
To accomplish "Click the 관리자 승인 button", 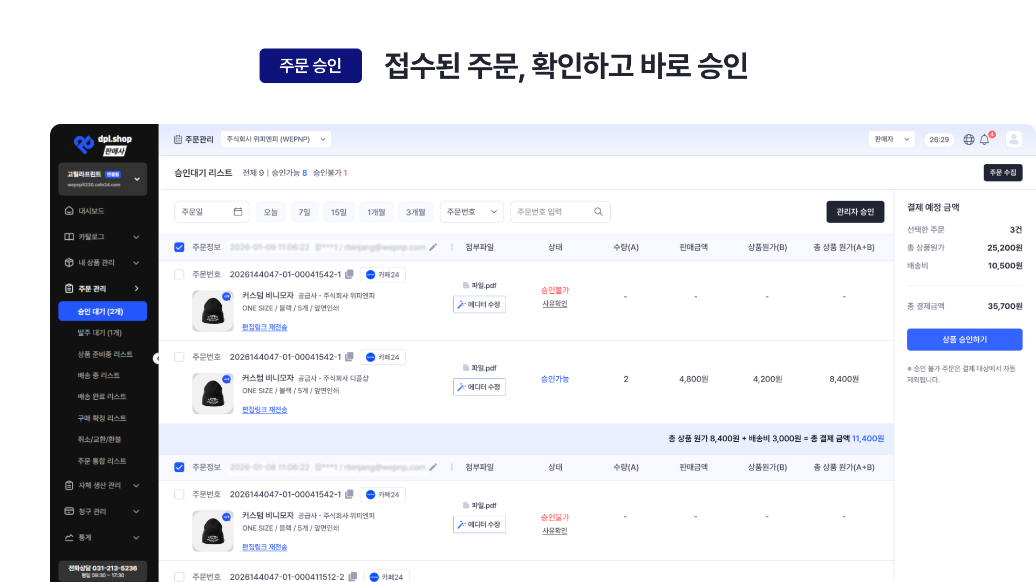I will (855, 212).
